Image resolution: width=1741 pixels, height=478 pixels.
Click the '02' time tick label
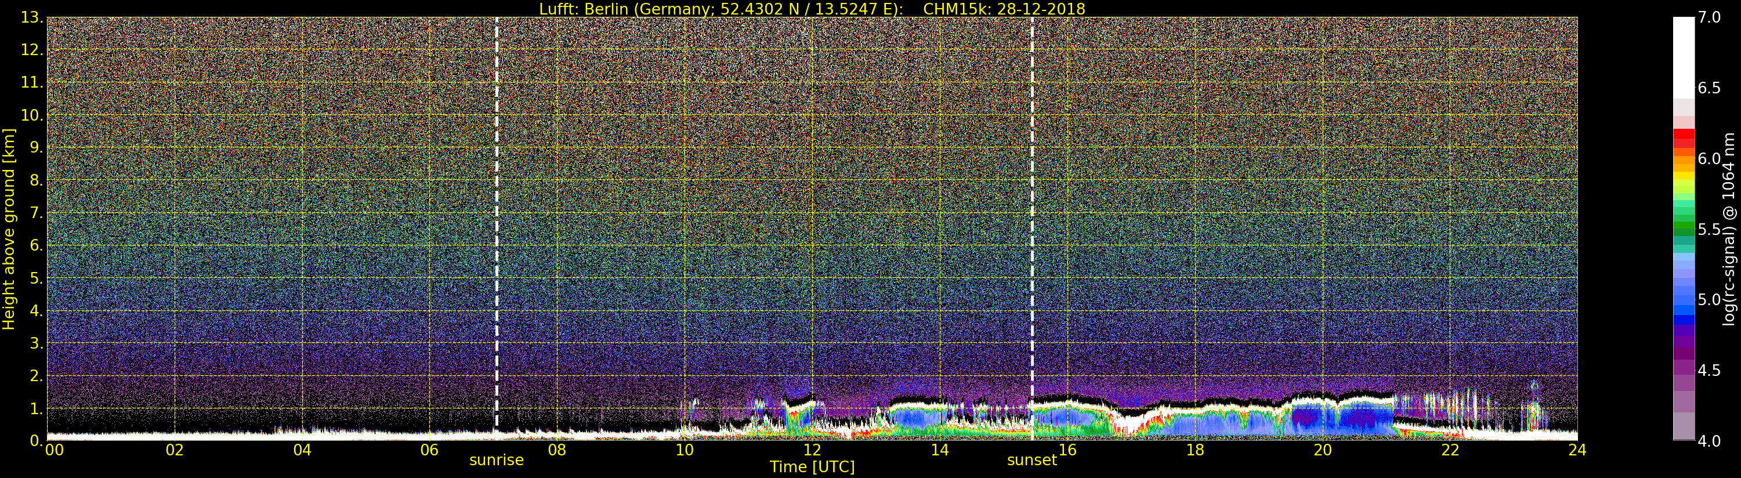pos(175,450)
